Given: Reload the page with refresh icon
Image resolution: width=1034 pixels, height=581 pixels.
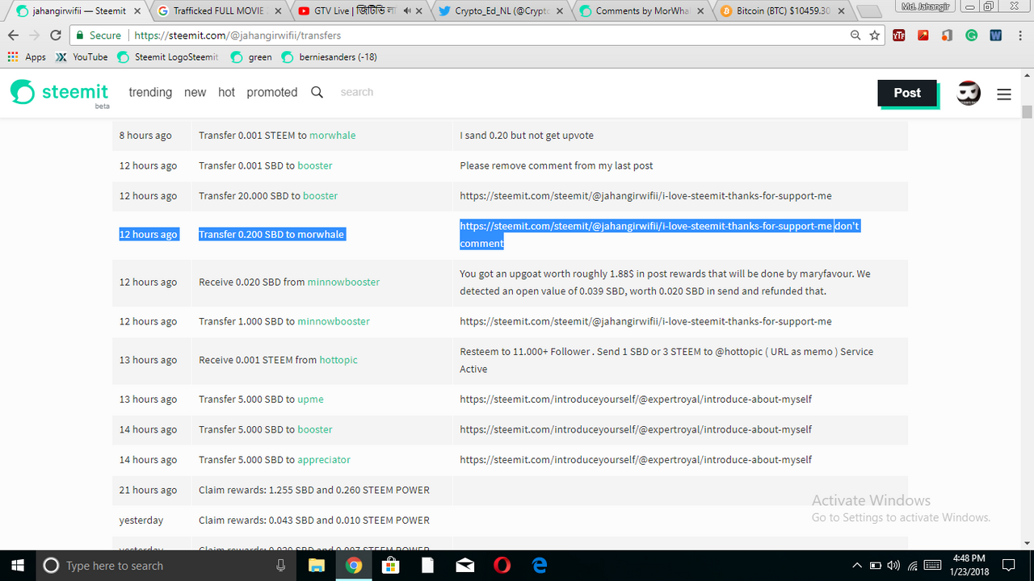Looking at the screenshot, I should coord(56,36).
